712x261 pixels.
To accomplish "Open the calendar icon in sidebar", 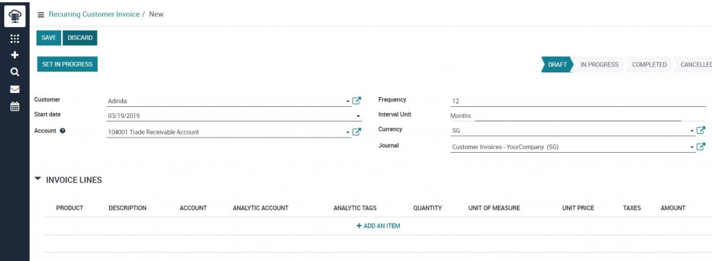I will pyautogui.click(x=15, y=106).
